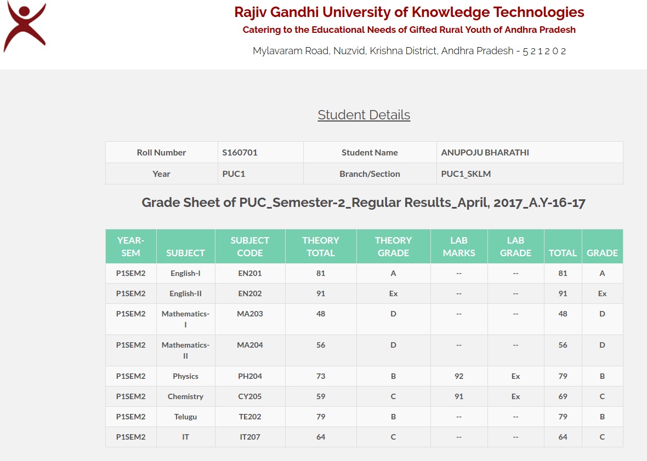
Task: Click final grade D in MA204 row
Action: point(603,345)
